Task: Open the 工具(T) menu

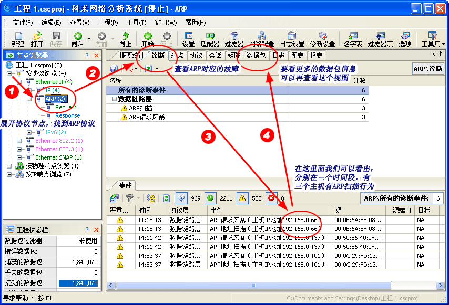Action: (136, 22)
